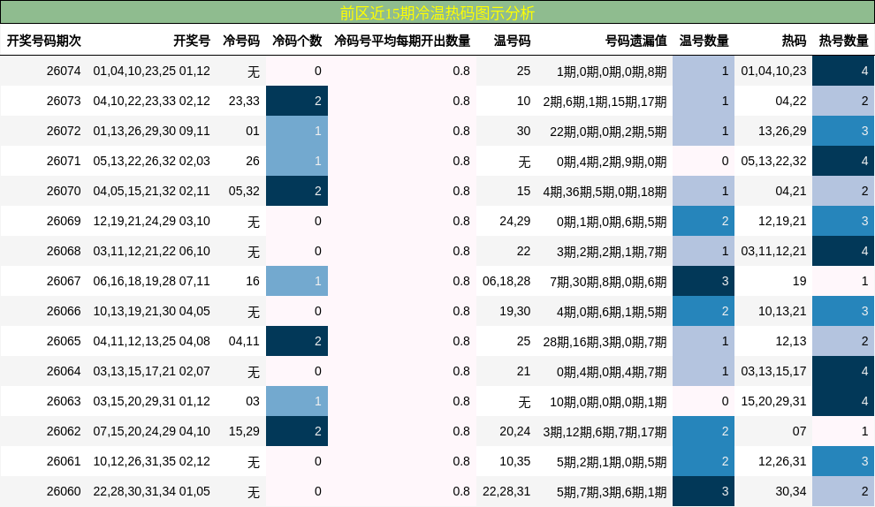Click cold numbers cell 15,29
The image size is (875, 507).
[x=244, y=431]
